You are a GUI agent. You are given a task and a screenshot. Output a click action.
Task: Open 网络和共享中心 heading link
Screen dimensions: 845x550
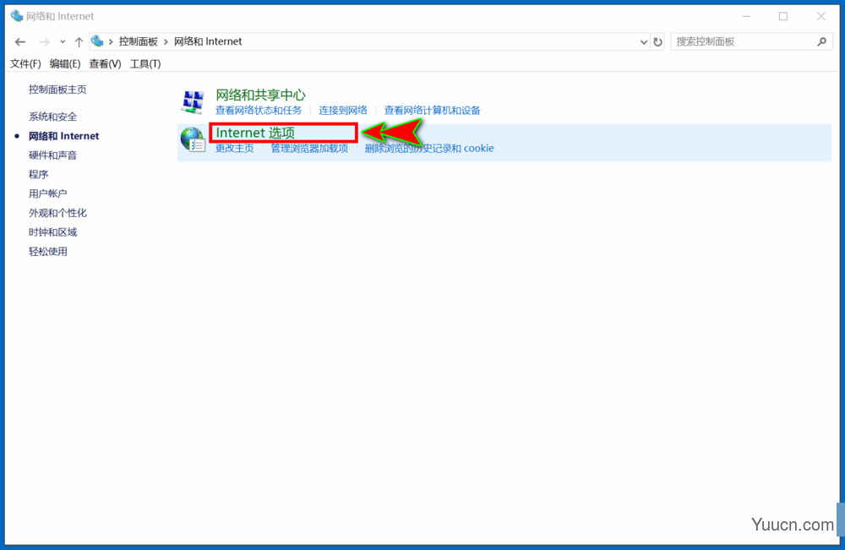(x=260, y=95)
